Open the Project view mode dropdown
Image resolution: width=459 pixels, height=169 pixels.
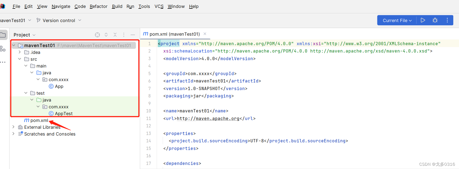pos(24,35)
